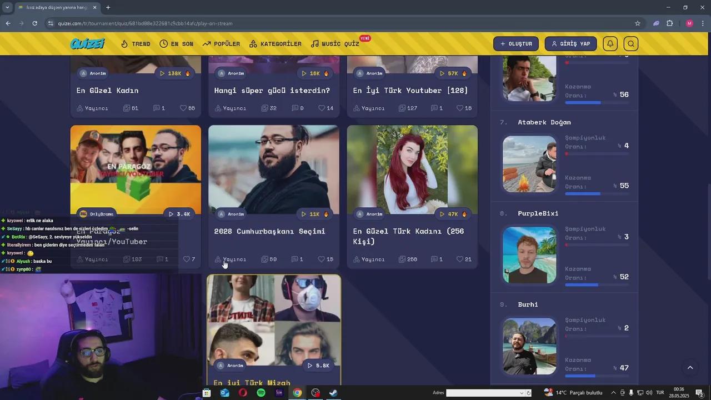Click the 5.8K play count badge
This screenshot has width=711, height=400.
[x=318, y=366]
